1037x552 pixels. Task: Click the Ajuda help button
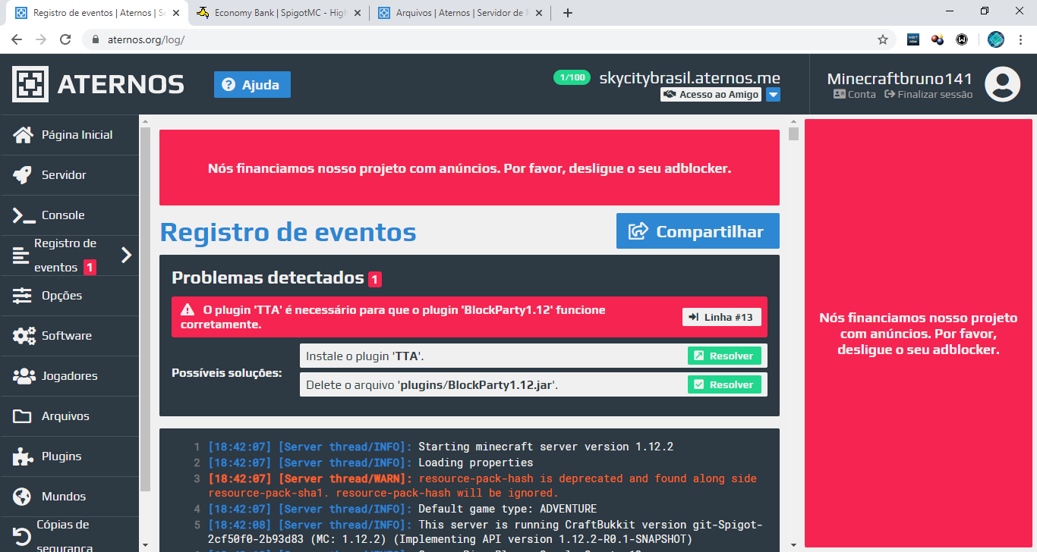pos(252,85)
